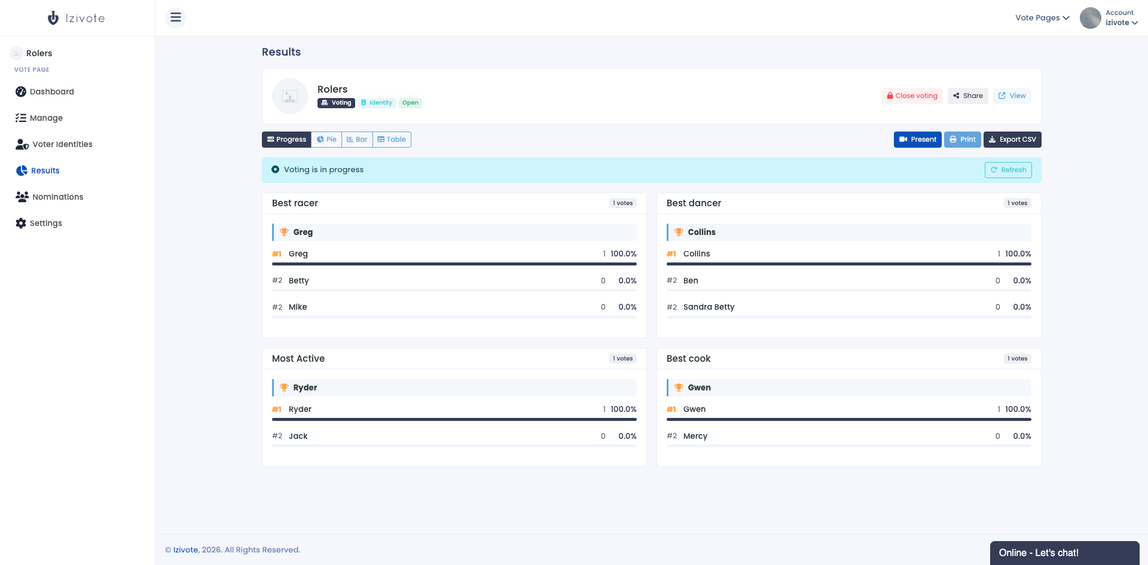Select the Progress view tab

tap(286, 139)
